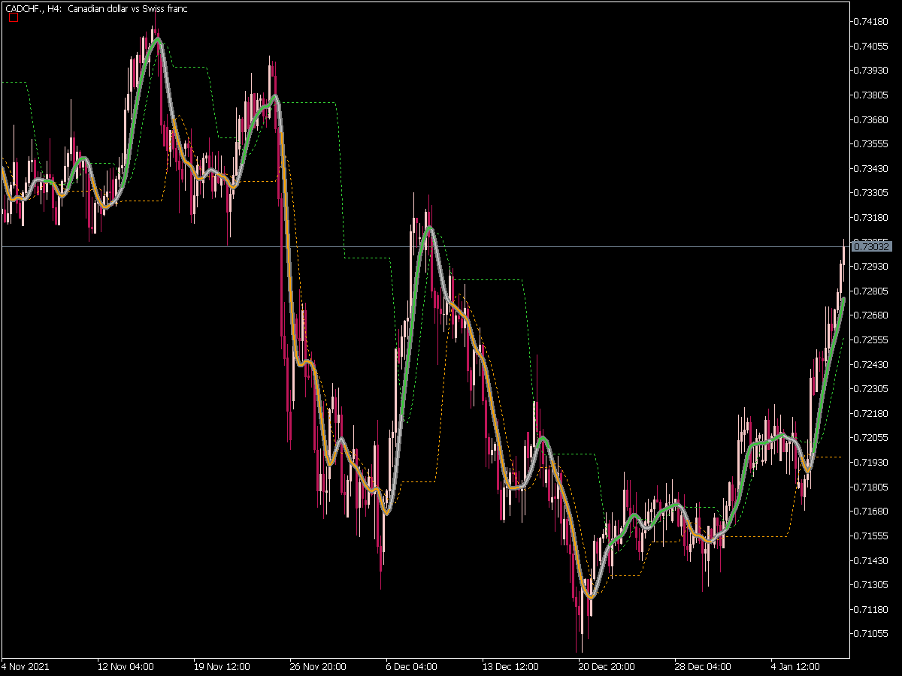
Task: Click the 0.71680 price scale label
Action: click(872, 512)
